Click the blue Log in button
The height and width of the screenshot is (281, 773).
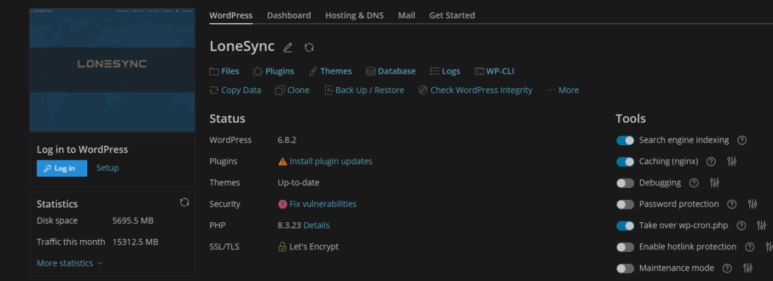(x=62, y=168)
